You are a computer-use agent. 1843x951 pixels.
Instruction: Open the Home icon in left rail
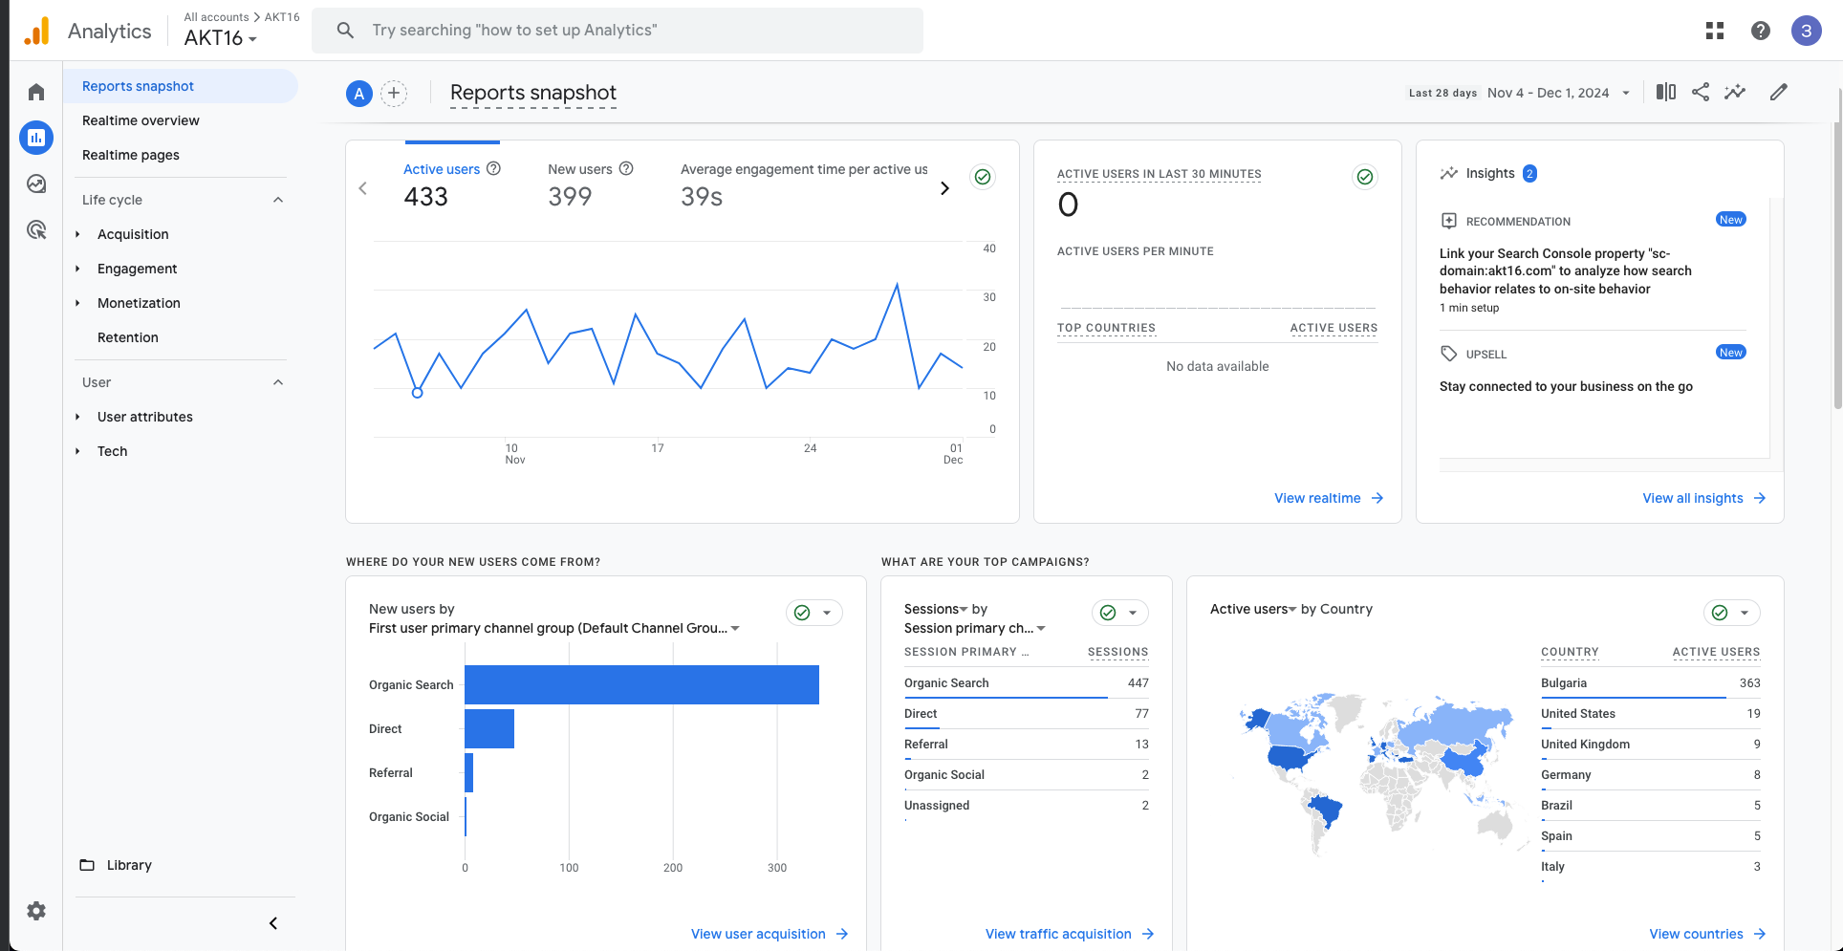coord(36,92)
